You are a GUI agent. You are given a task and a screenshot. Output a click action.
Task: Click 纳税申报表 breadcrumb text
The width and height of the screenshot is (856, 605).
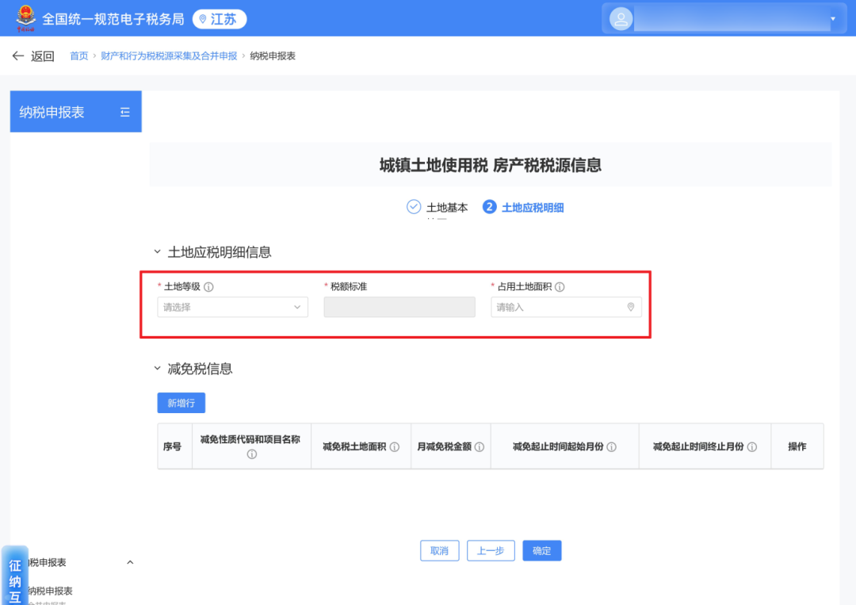click(273, 56)
